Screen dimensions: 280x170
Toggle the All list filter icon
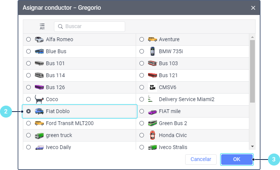42,27
